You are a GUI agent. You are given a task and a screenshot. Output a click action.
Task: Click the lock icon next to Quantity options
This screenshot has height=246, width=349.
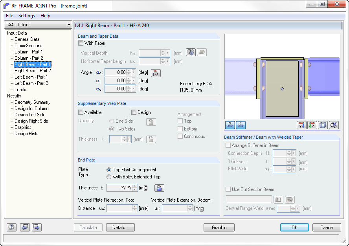[151, 122]
